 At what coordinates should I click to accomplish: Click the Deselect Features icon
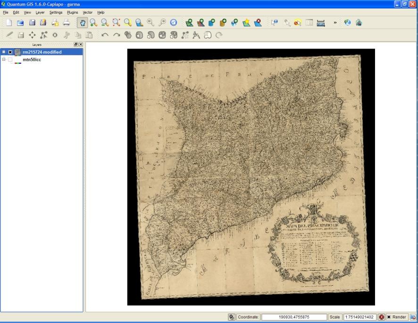pos(298,23)
